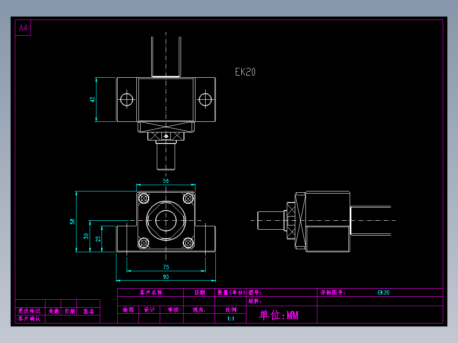Click the 数量(单台) header cell
Viewport: 458px width, 343px height.
click(231, 292)
